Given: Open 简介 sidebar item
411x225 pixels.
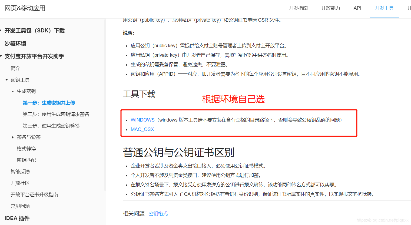Looking at the screenshot, I should coord(15,68).
